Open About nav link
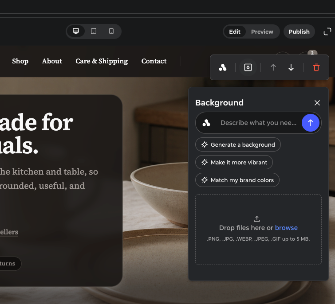Screen dimensions: 335x304 click(x=52, y=61)
